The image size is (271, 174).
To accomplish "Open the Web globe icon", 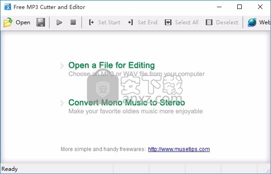I will (252, 22).
